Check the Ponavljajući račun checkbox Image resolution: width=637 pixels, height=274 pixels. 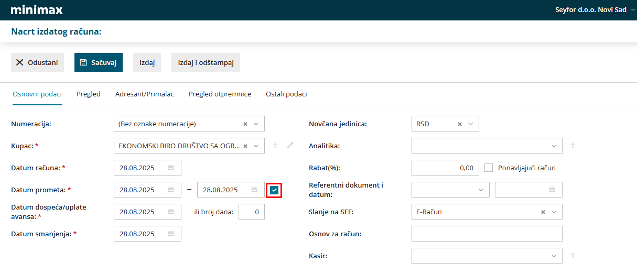(489, 168)
